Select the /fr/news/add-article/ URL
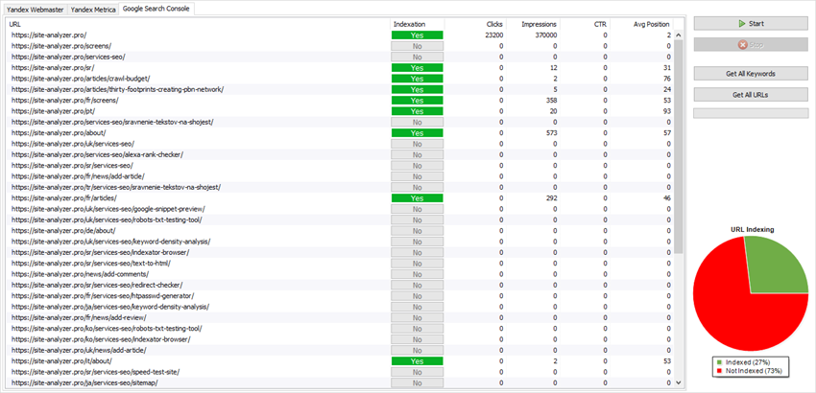The width and height of the screenshot is (816, 393). [x=78, y=176]
